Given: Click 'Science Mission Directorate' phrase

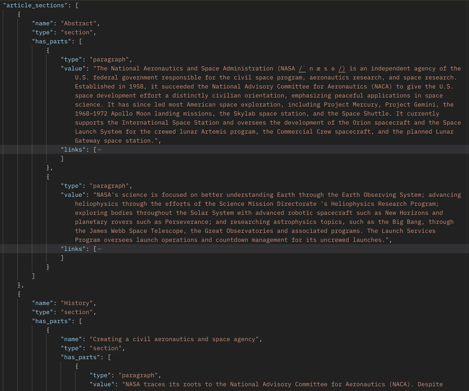Looking at the screenshot, I should [x=268, y=204].
